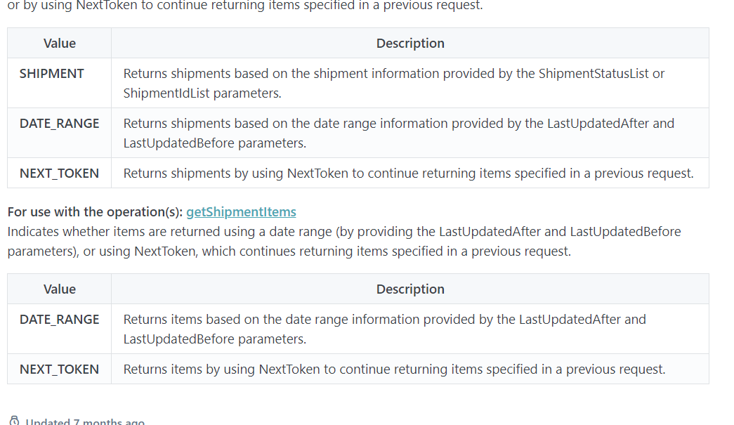
Task: Open the getShipmentItems operation link
Action: pyautogui.click(x=241, y=211)
